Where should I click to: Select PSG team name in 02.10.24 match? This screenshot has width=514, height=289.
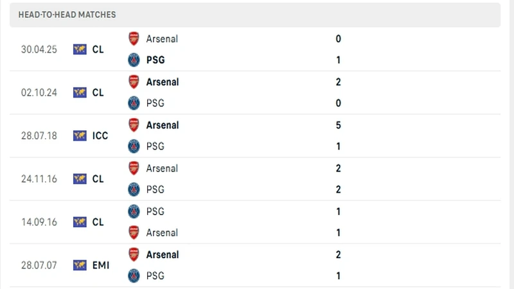point(155,103)
